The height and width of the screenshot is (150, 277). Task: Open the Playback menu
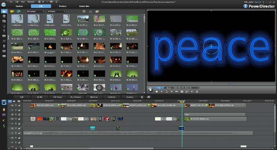coord(31,2)
